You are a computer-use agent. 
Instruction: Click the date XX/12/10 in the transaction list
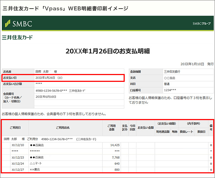pyautogui.click(x=18, y=145)
